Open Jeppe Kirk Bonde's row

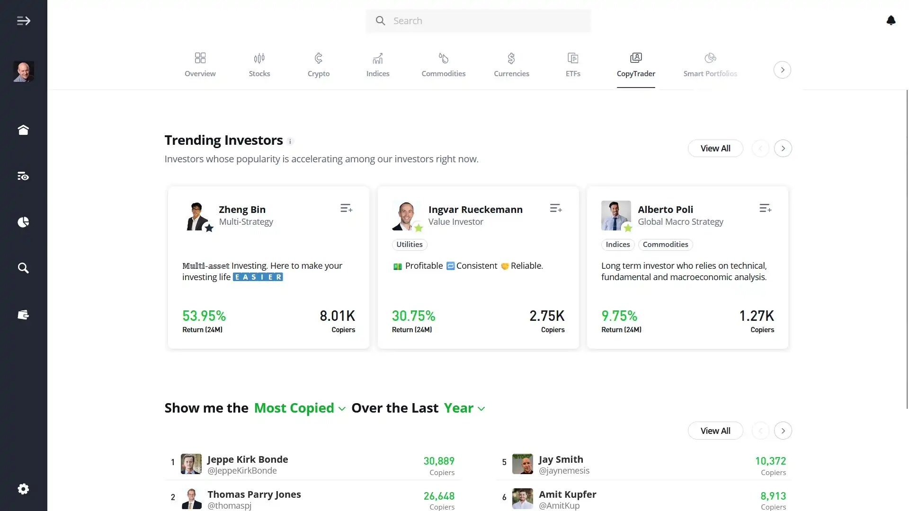[312, 464]
